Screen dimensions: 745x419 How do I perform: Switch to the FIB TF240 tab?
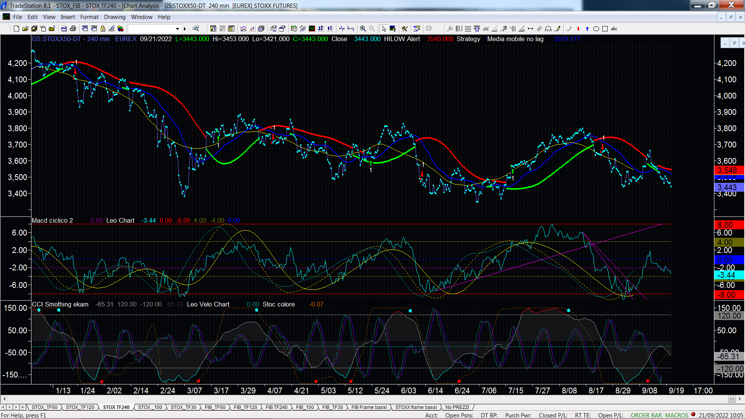coord(276,407)
